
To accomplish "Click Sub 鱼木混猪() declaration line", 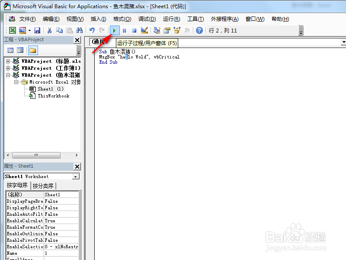I will [117, 52].
